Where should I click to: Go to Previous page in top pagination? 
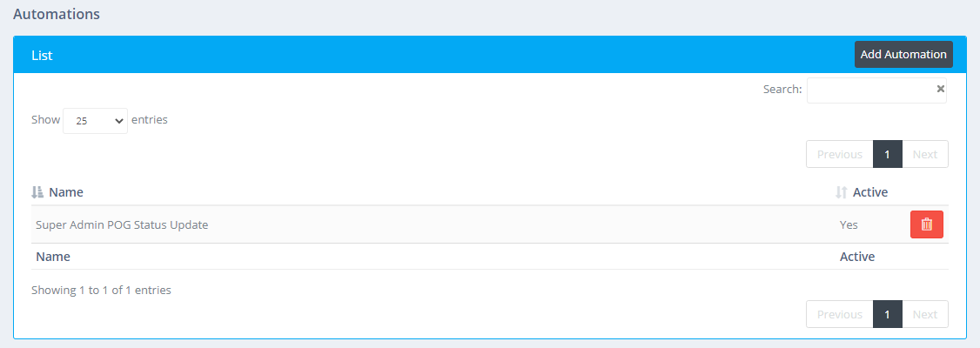click(x=839, y=154)
